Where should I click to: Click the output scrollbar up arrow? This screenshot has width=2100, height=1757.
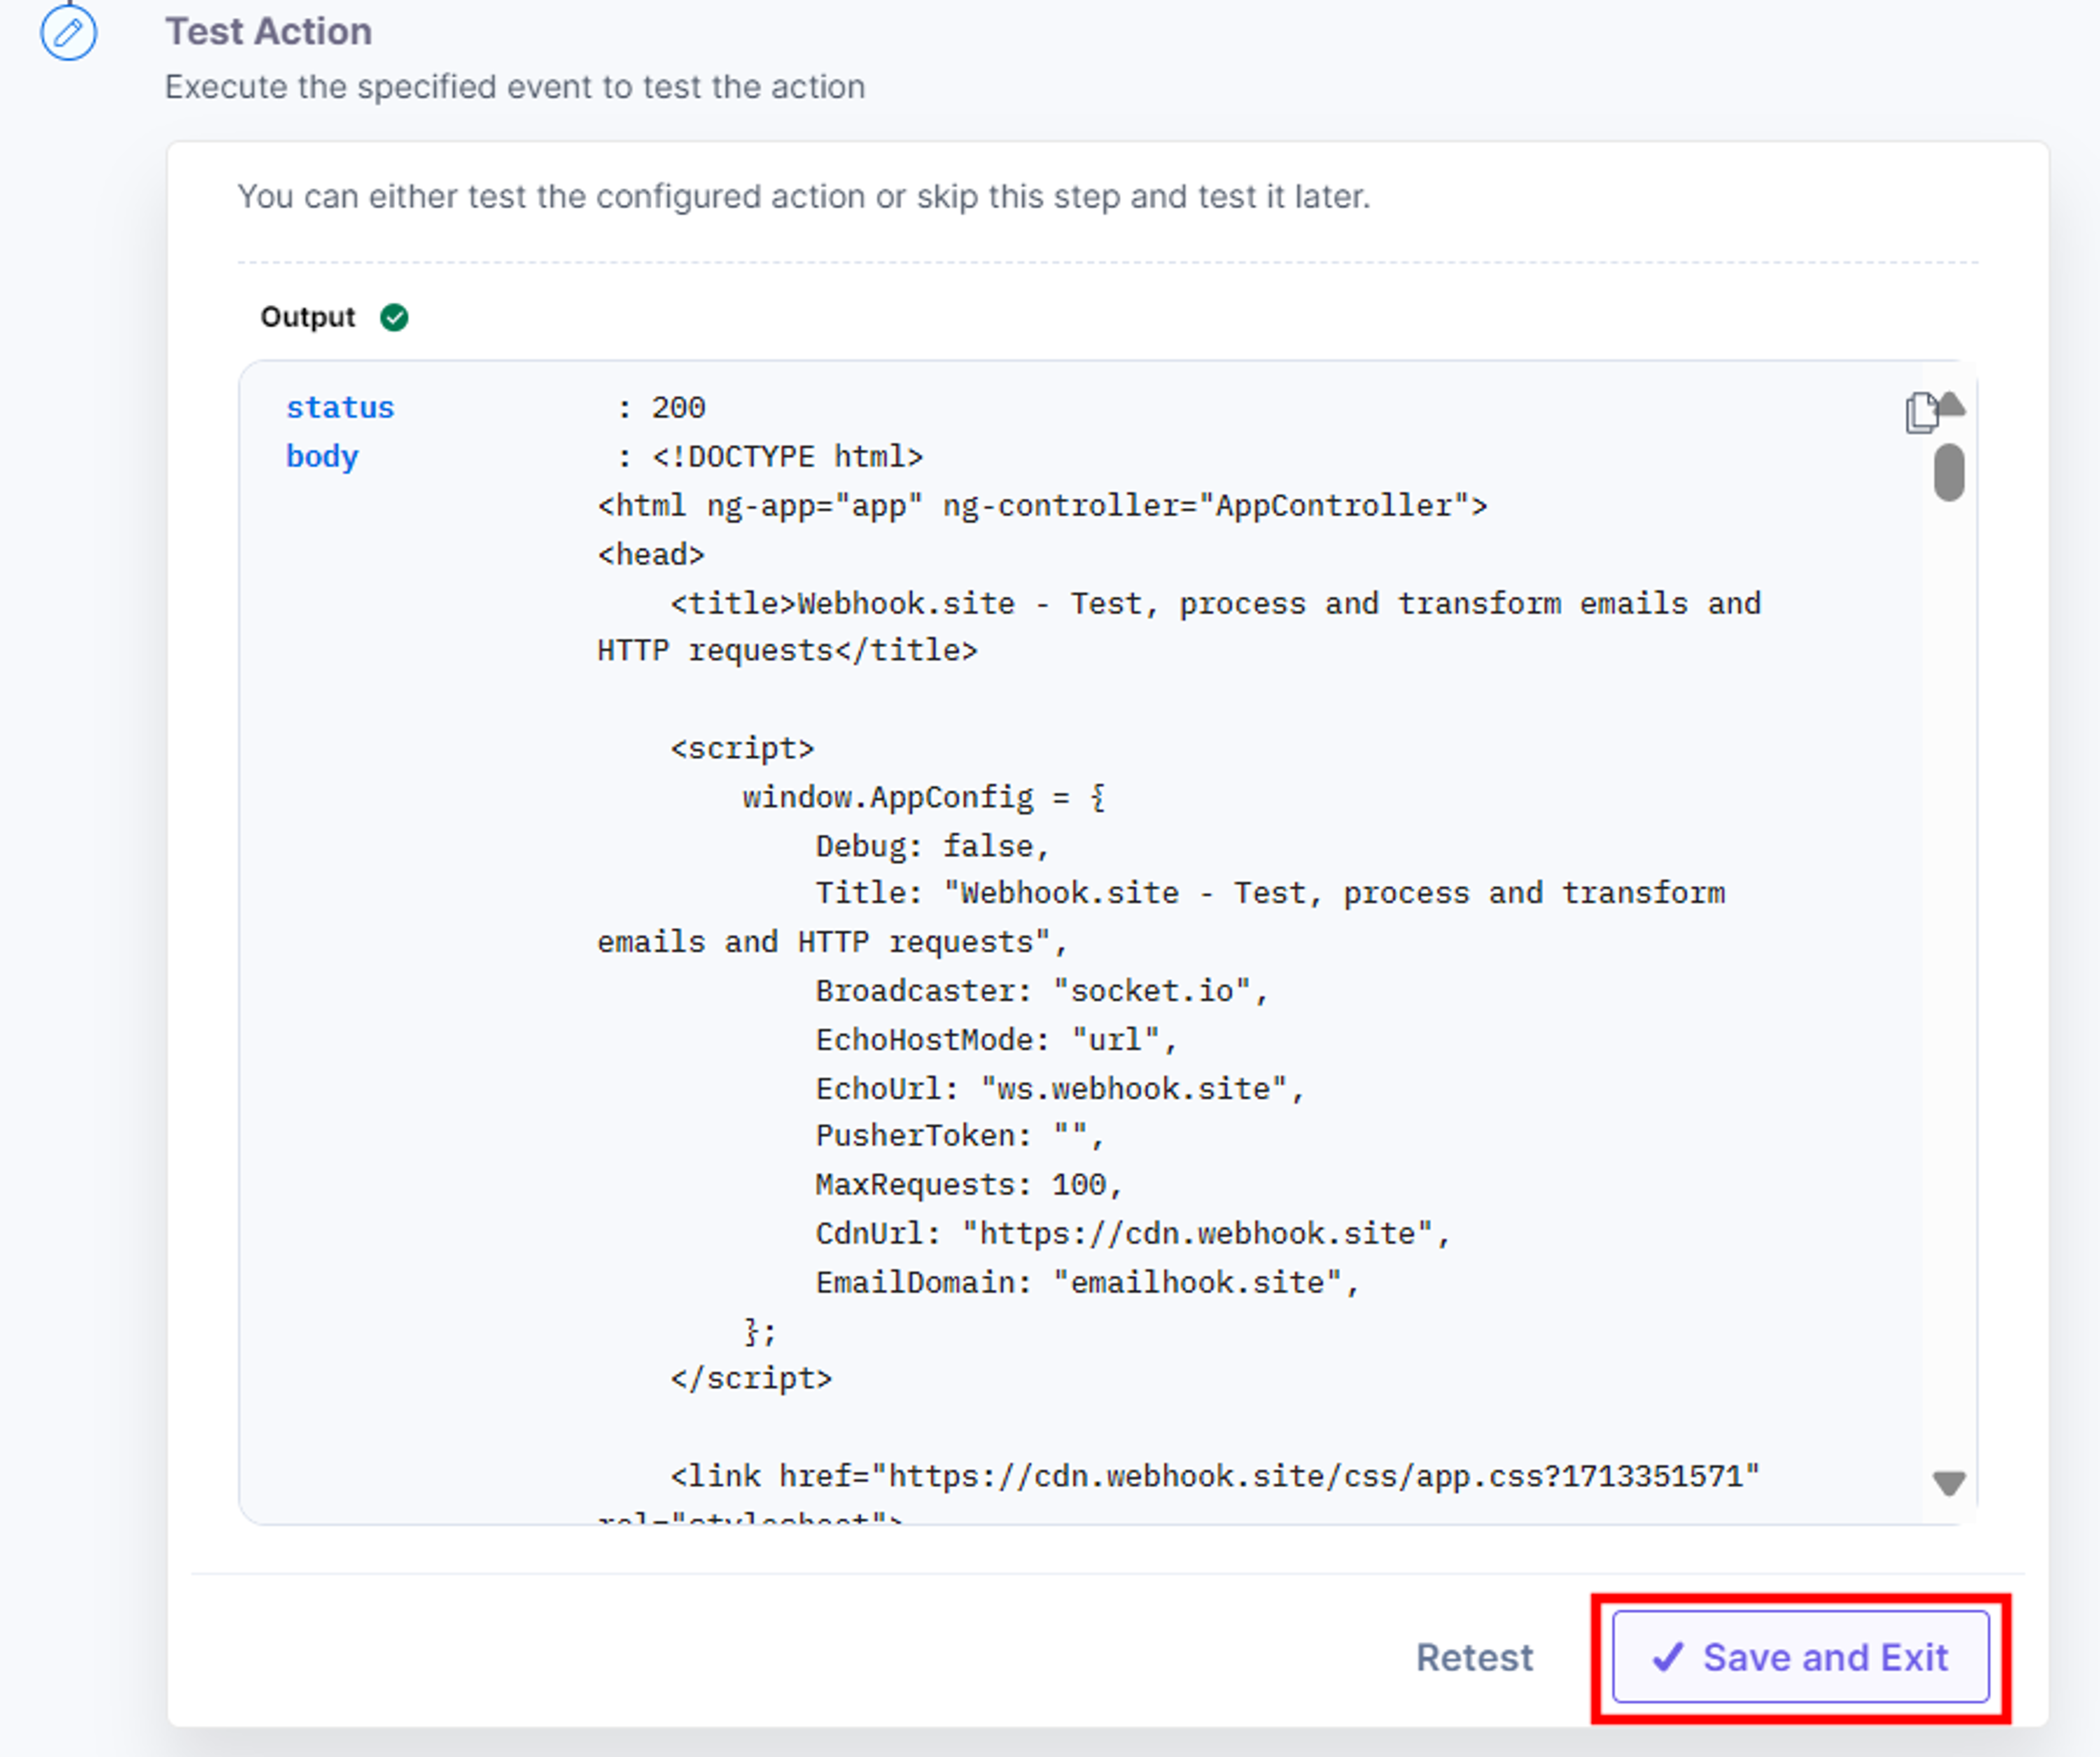tap(1951, 404)
